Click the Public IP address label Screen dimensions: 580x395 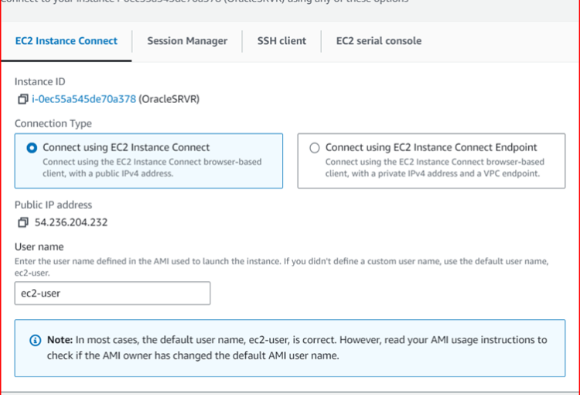(53, 205)
